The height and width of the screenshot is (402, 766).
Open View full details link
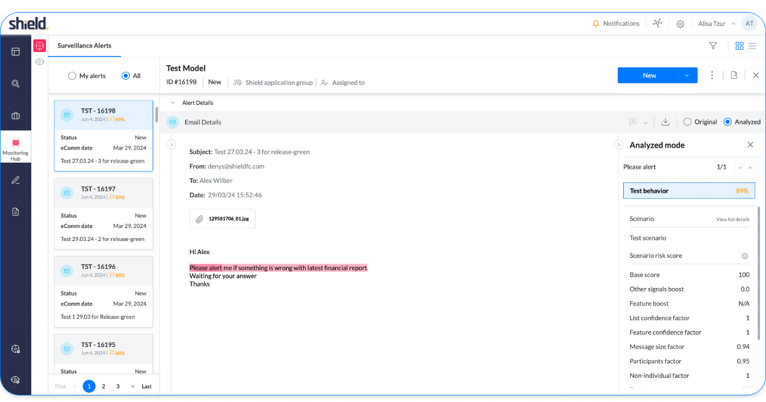coord(733,220)
